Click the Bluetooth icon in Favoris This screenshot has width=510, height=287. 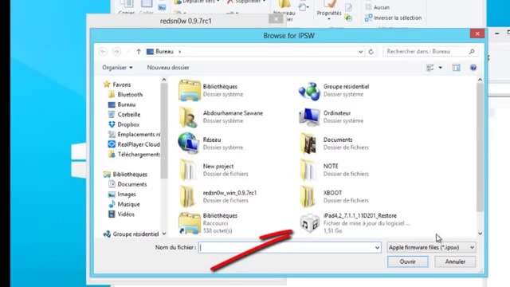pos(112,94)
